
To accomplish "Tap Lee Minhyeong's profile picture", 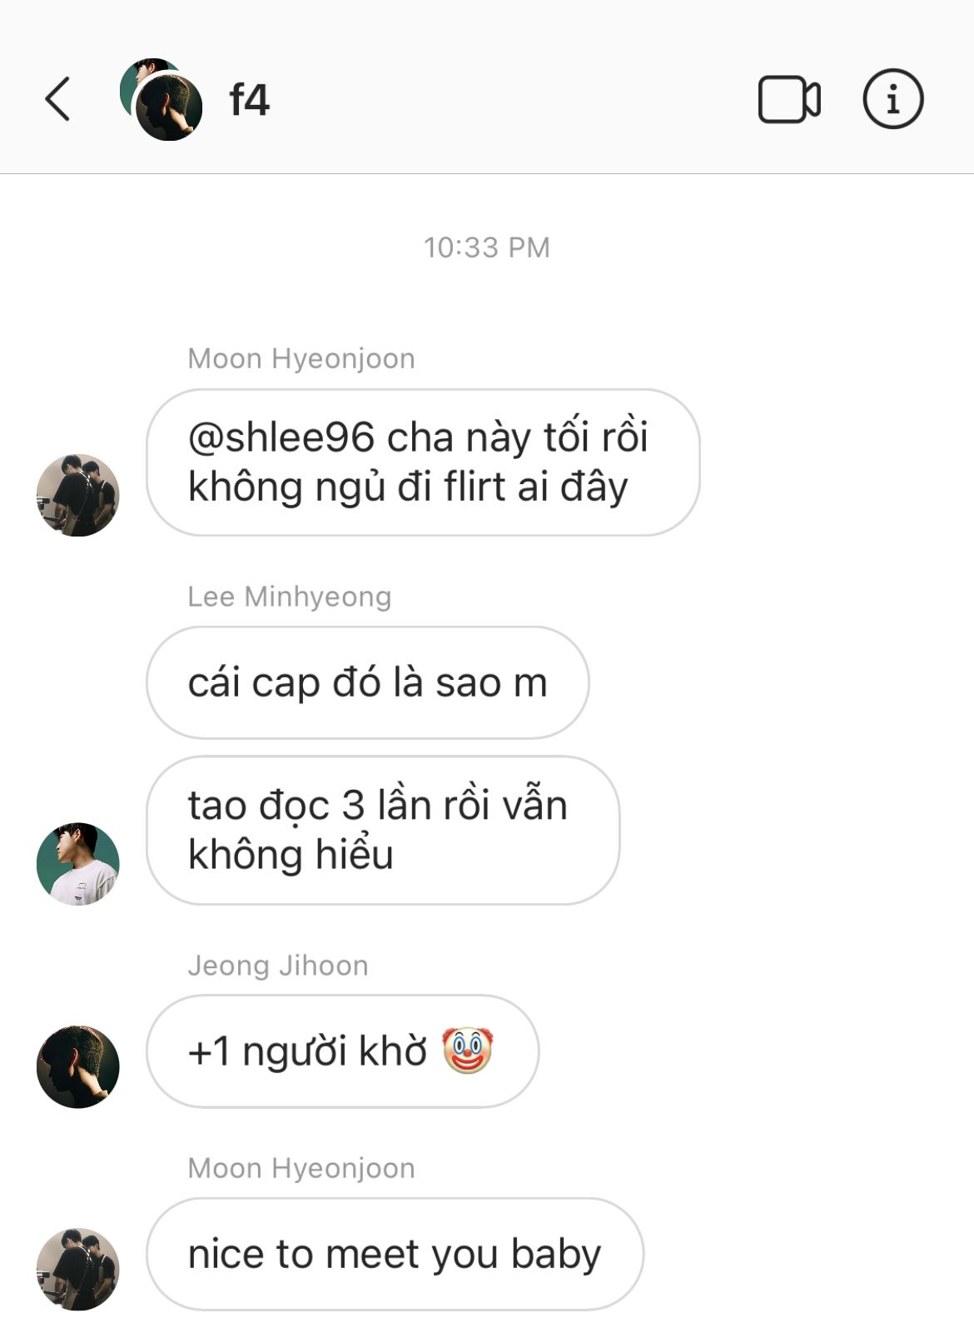I will coord(78,864).
